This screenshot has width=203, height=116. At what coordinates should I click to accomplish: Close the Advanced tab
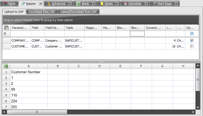(70, 4)
